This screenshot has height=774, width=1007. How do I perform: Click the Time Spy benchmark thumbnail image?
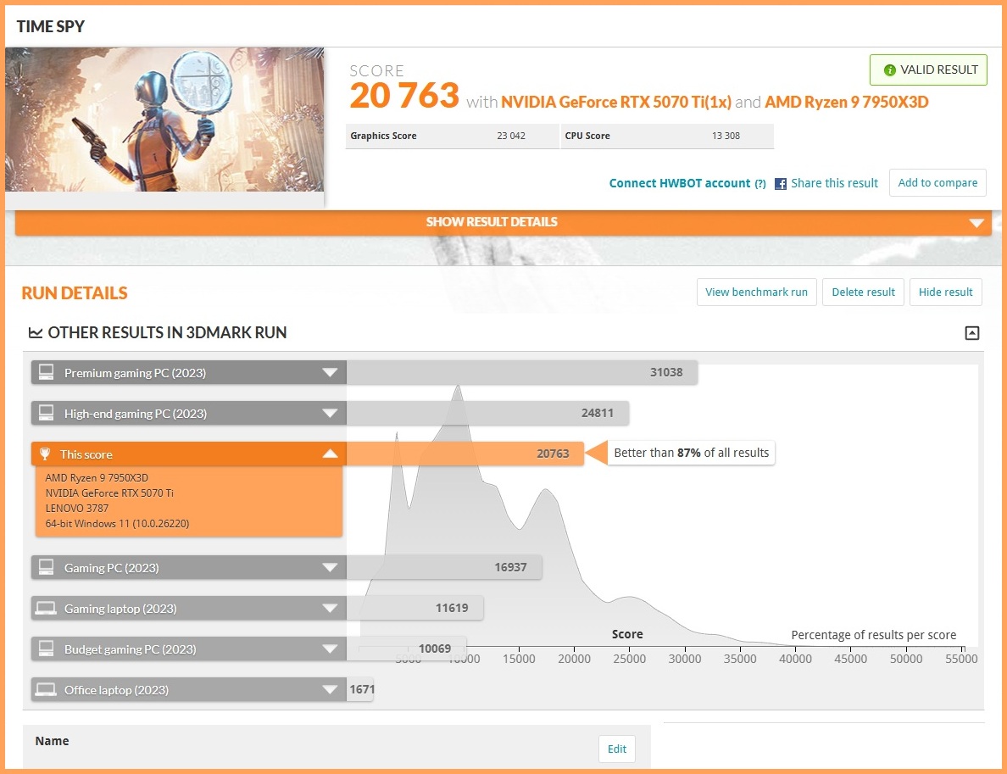tap(164, 120)
